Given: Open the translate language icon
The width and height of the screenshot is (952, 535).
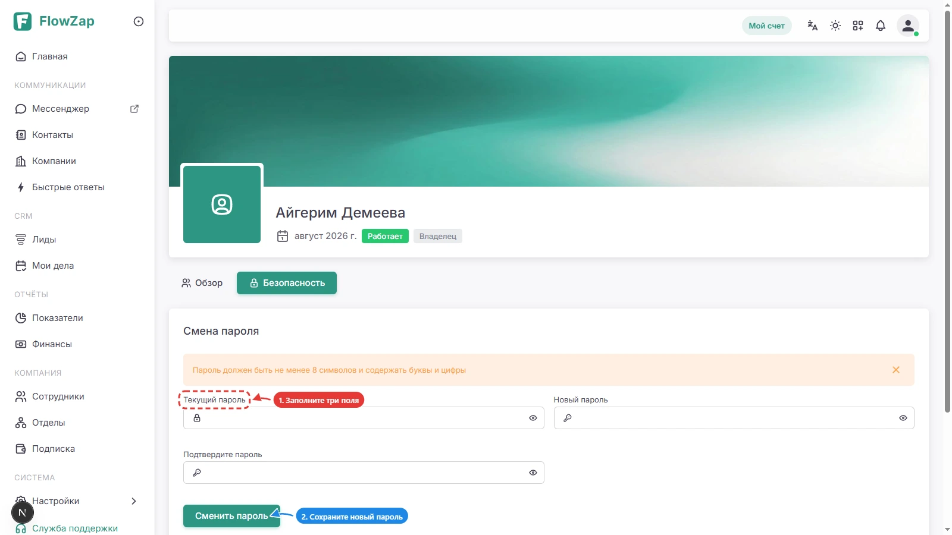Looking at the screenshot, I should coord(813,26).
